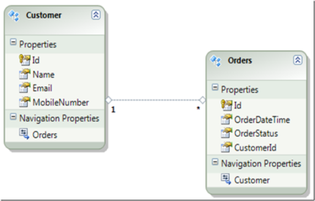
Task: Click the Orders entity header icon
Action: click(215, 61)
